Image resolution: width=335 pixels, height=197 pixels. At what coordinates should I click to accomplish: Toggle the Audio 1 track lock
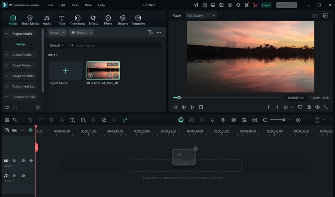15,176
